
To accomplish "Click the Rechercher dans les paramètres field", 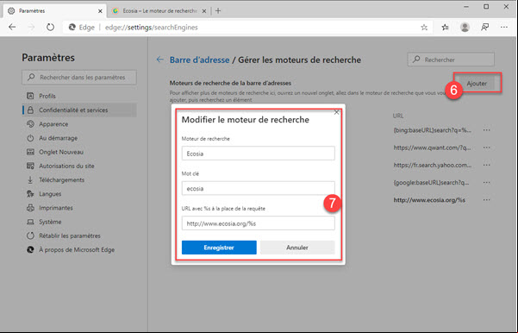I will click(79, 78).
